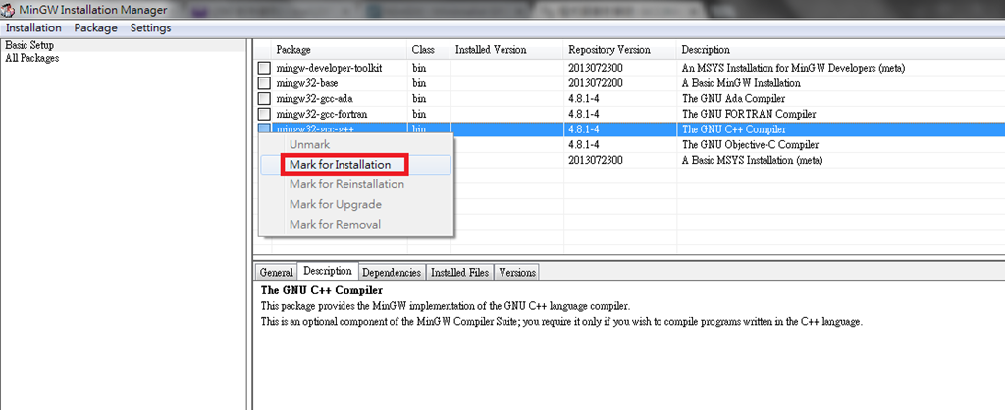Sort by the Class column header

429,50
